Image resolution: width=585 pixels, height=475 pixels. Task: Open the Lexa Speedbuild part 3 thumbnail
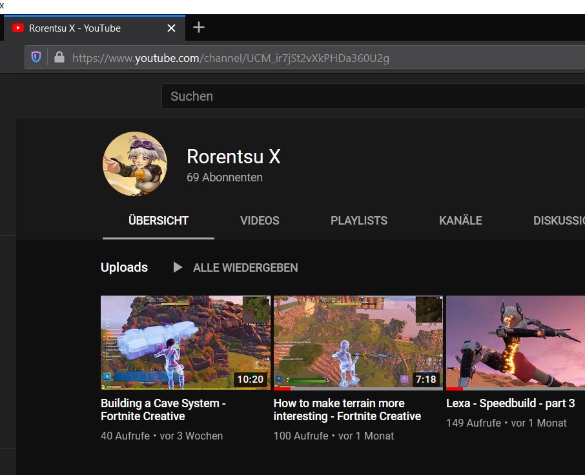coord(516,343)
